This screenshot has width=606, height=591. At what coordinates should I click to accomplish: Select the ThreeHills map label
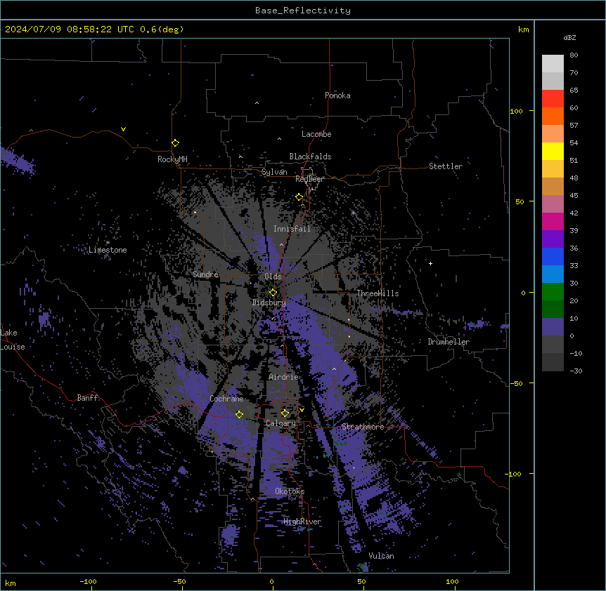pyautogui.click(x=378, y=293)
